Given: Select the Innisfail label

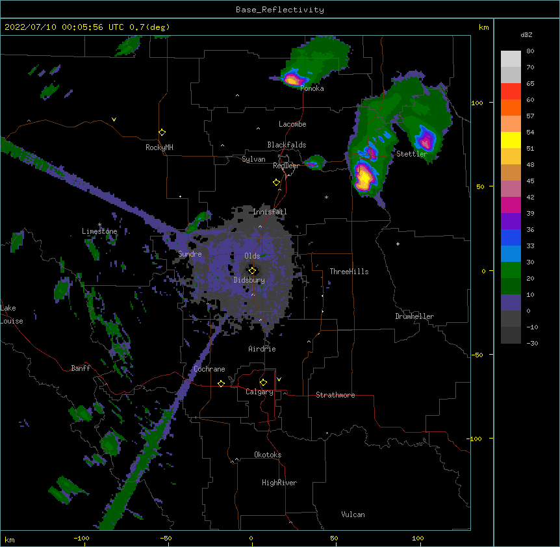Looking at the screenshot, I should click(x=270, y=212).
